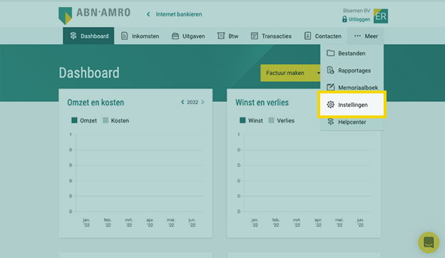
Task: Select Bestanden from the Meer menu
Action: pos(352,53)
